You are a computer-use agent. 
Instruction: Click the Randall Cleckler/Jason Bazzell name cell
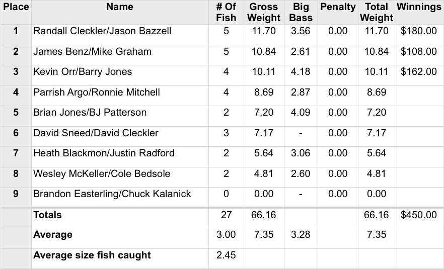coord(102,31)
